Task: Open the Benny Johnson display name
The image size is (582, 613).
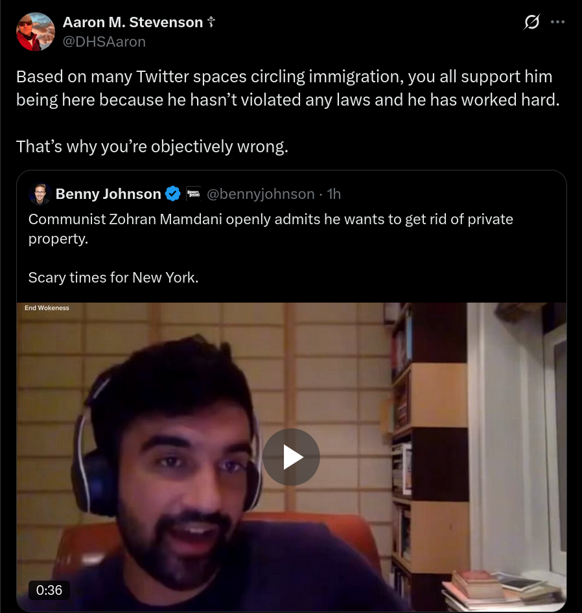Action: [x=108, y=194]
